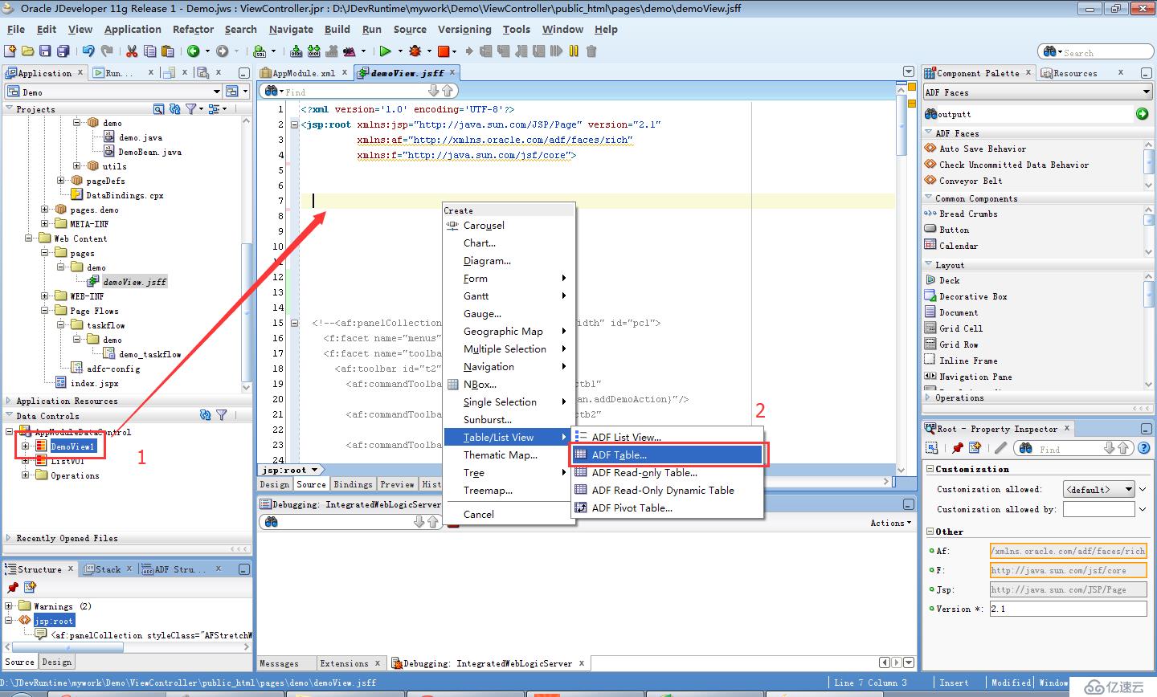Select demoView.jsff in the project tree
Viewport: 1157px width, 697px height.
[x=134, y=282]
